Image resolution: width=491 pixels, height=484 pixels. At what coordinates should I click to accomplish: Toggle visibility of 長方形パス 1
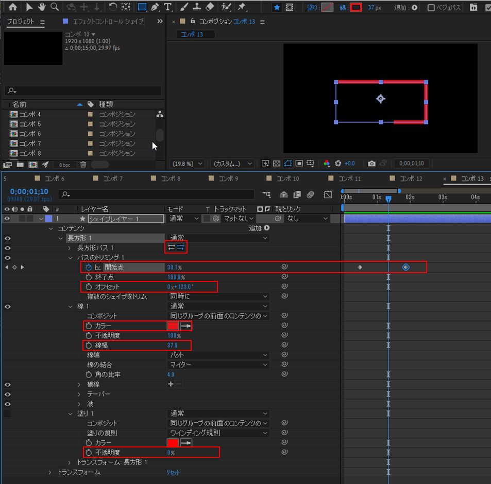point(8,248)
